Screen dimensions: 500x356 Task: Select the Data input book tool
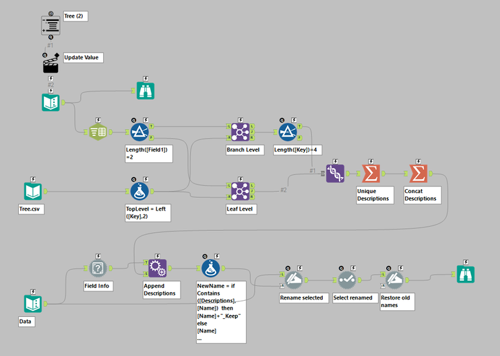pyautogui.click(x=33, y=304)
